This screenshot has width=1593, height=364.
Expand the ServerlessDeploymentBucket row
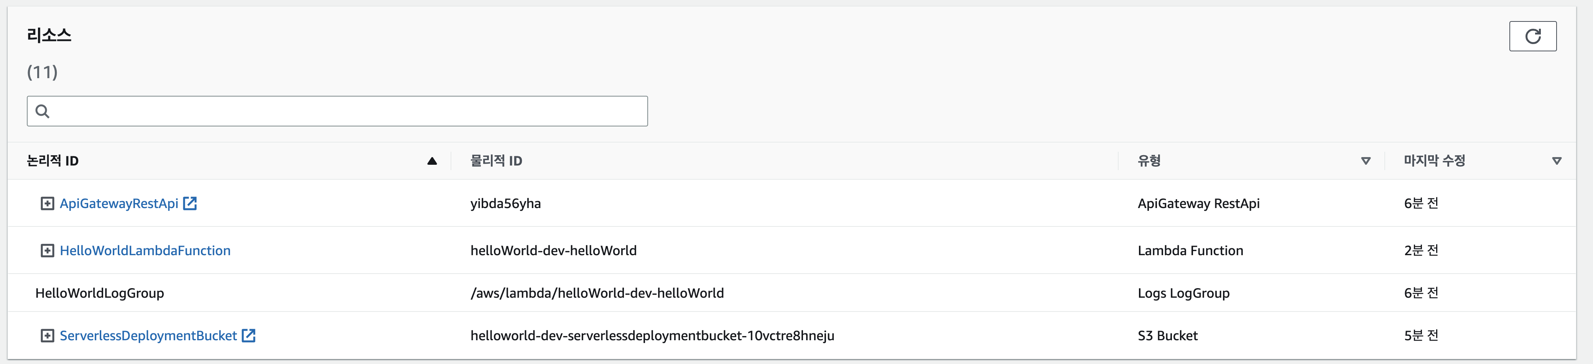(x=47, y=336)
